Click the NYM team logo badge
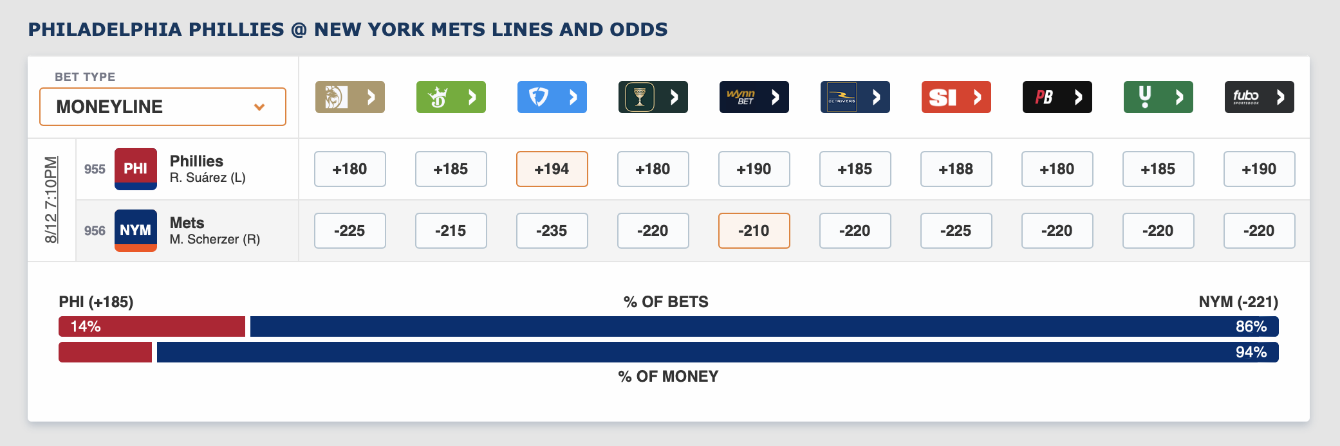 136,231
